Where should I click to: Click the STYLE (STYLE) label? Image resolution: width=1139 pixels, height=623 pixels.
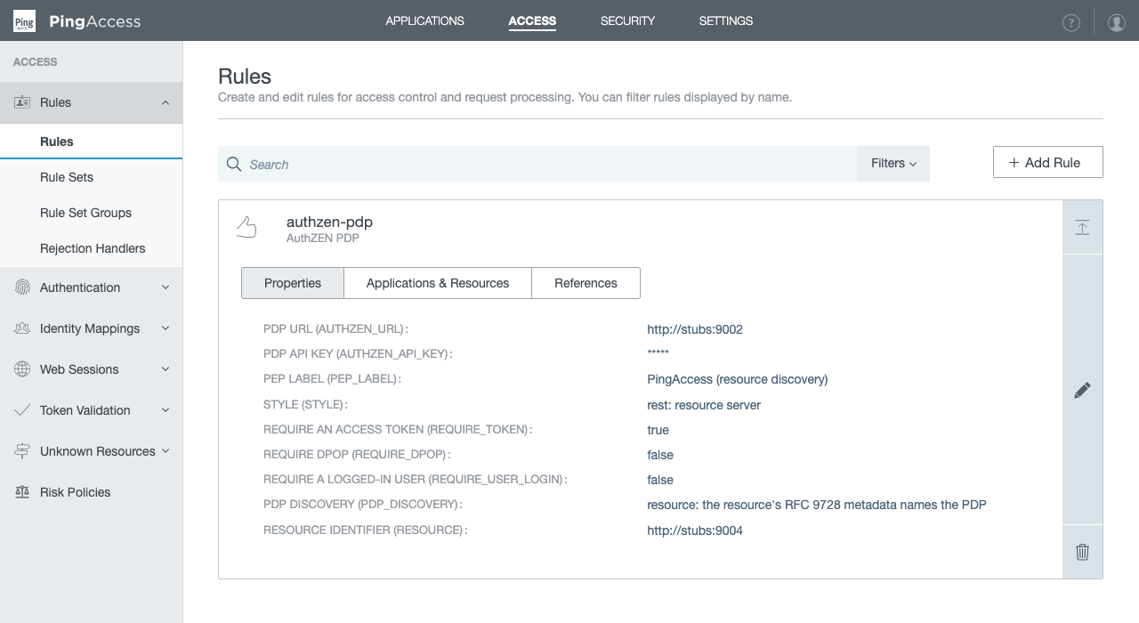coord(305,405)
